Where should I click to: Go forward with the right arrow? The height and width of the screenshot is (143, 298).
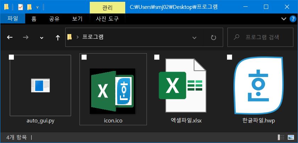click(x=26, y=38)
